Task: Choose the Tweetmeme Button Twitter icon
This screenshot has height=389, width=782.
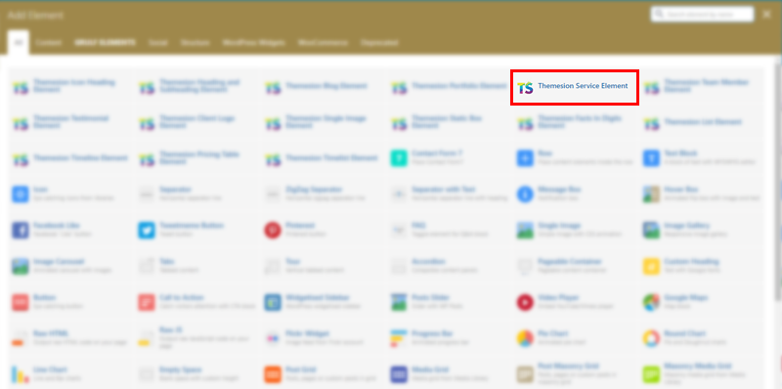Action: pyautogui.click(x=147, y=230)
